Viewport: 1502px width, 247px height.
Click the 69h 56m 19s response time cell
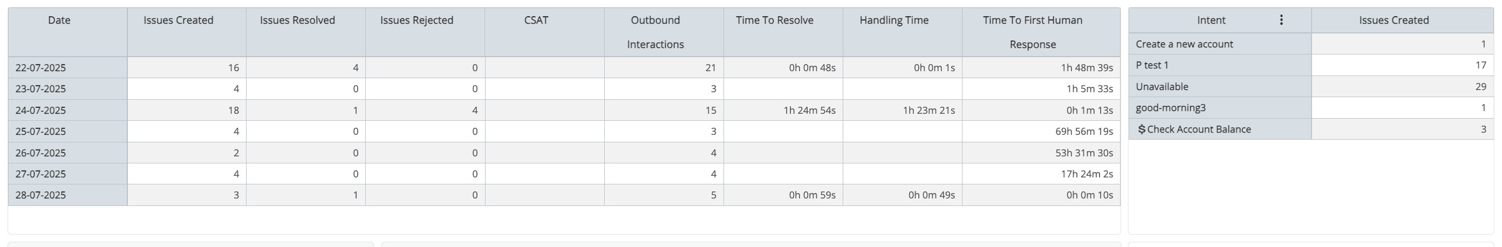coord(1041,132)
